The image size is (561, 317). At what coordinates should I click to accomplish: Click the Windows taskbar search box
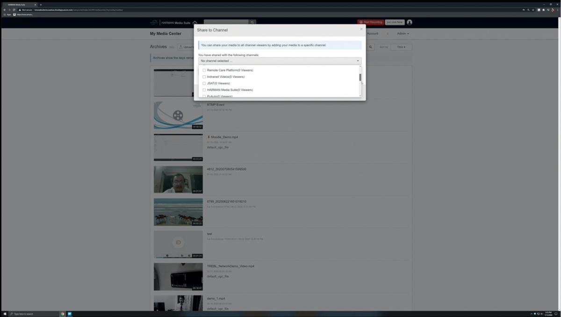(x=33, y=314)
